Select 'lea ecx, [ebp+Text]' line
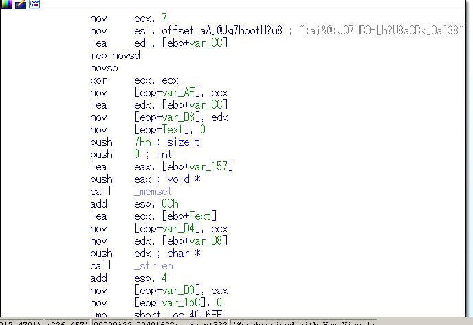473x325 pixels. click(x=153, y=216)
